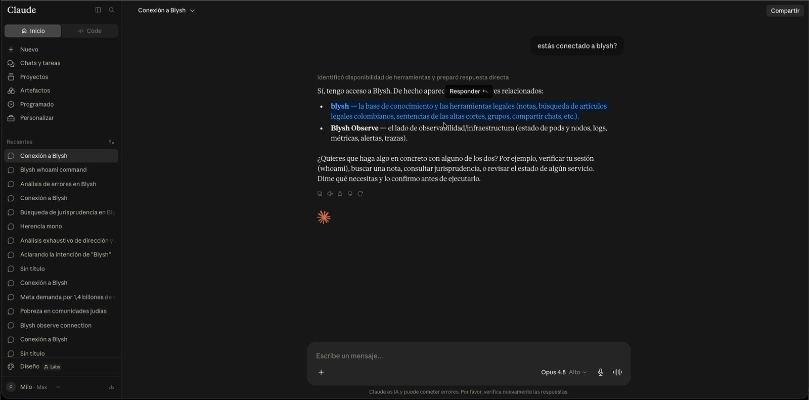Open Chats y tareas
809x400 pixels.
point(61,63)
